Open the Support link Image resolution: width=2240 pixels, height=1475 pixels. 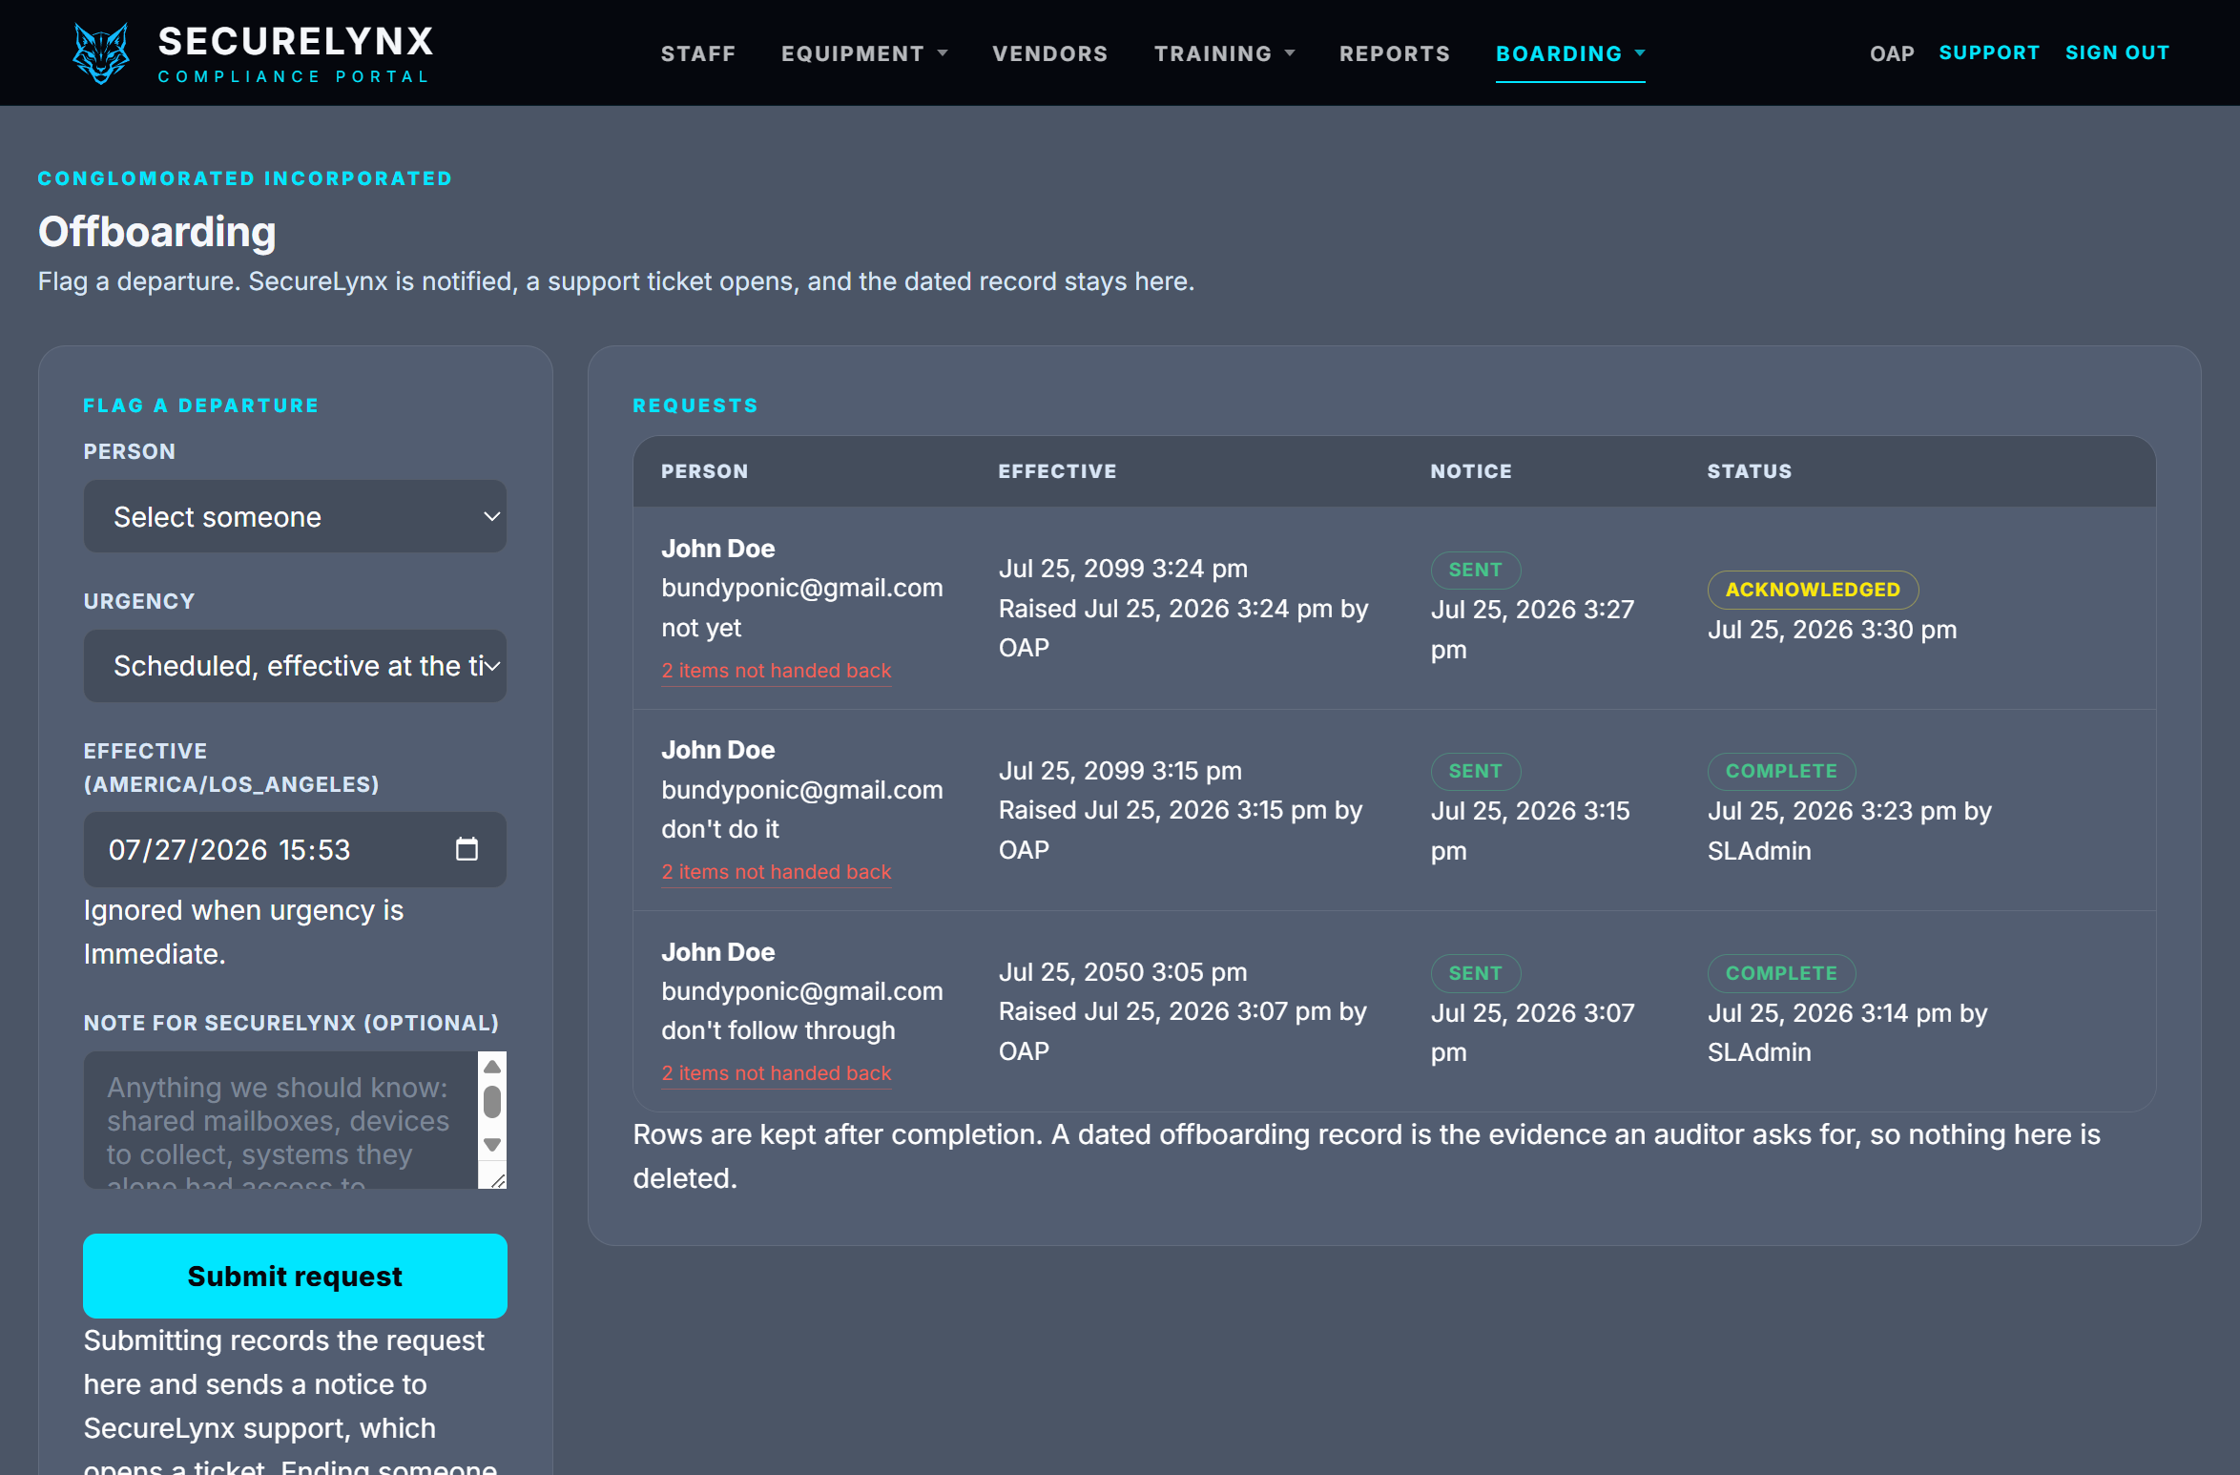click(1989, 52)
